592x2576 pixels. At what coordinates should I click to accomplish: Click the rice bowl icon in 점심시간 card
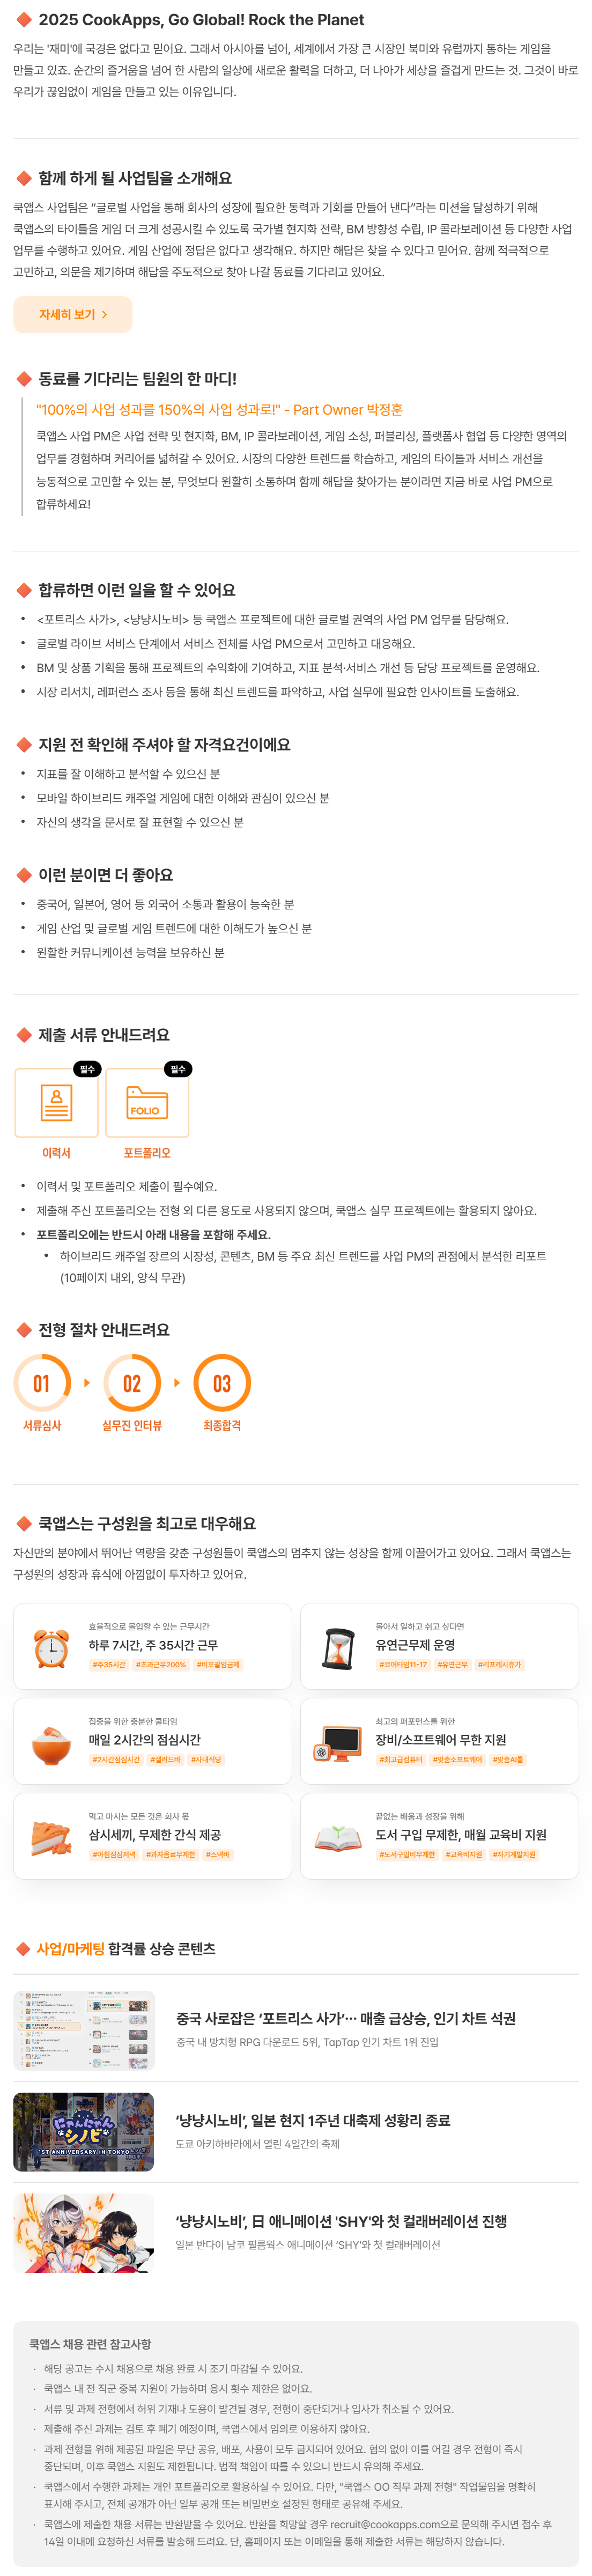click(51, 1742)
